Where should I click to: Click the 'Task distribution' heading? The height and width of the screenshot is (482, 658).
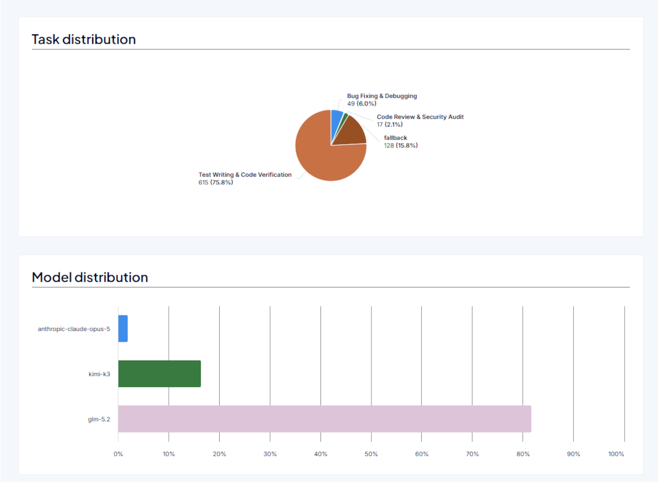[x=84, y=39]
